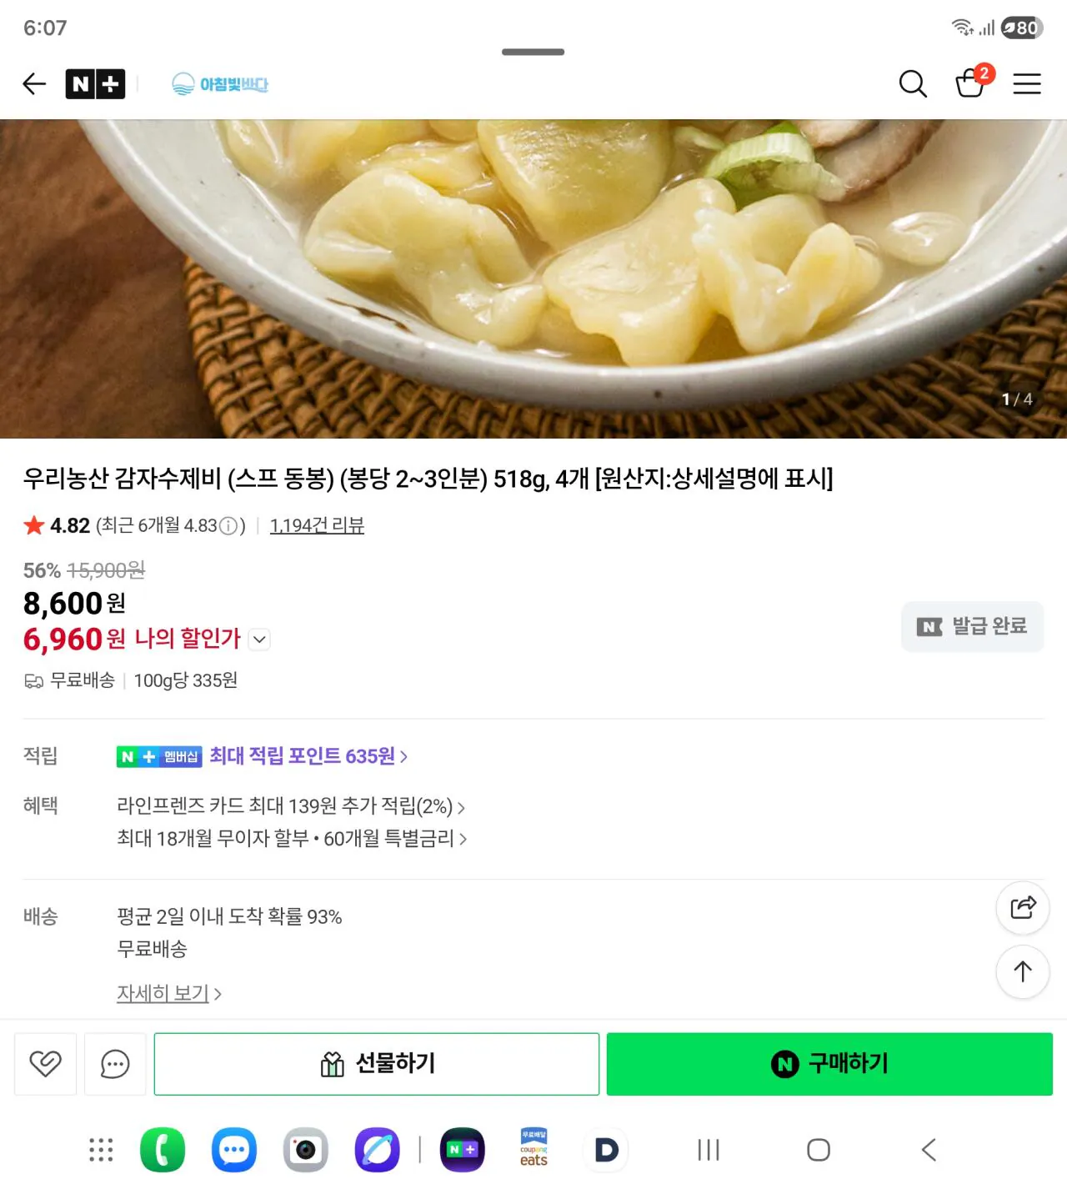The width and height of the screenshot is (1067, 1184).
Task: Open Samsung Internet browser icon
Action: (377, 1149)
